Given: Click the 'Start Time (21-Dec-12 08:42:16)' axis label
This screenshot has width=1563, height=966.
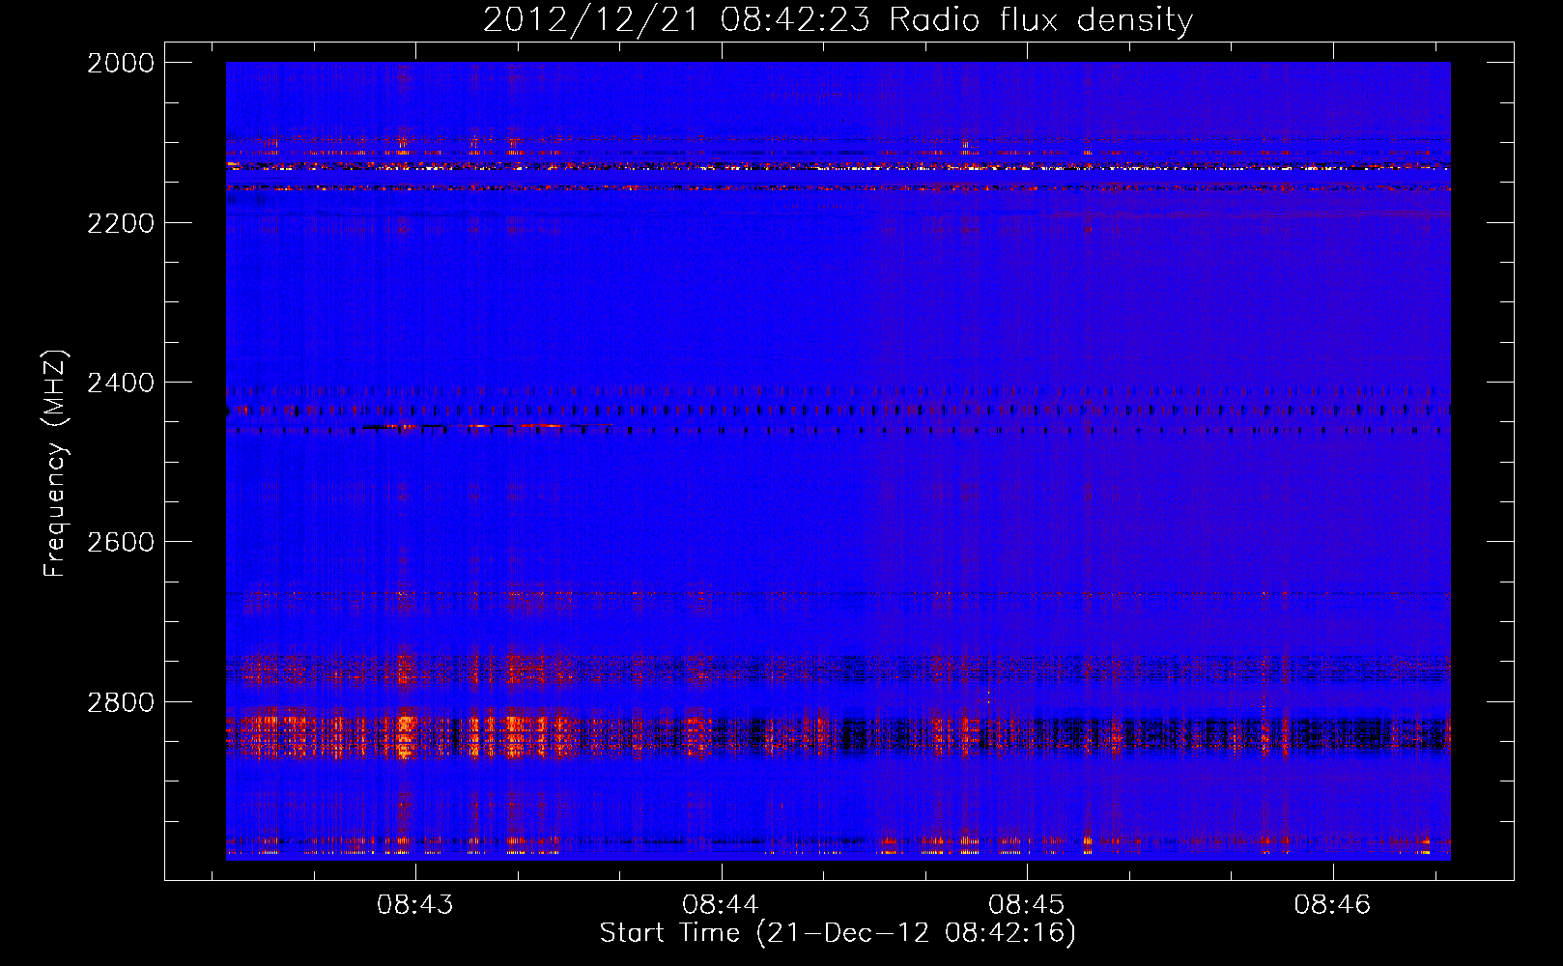Looking at the screenshot, I should click(x=838, y=933).
